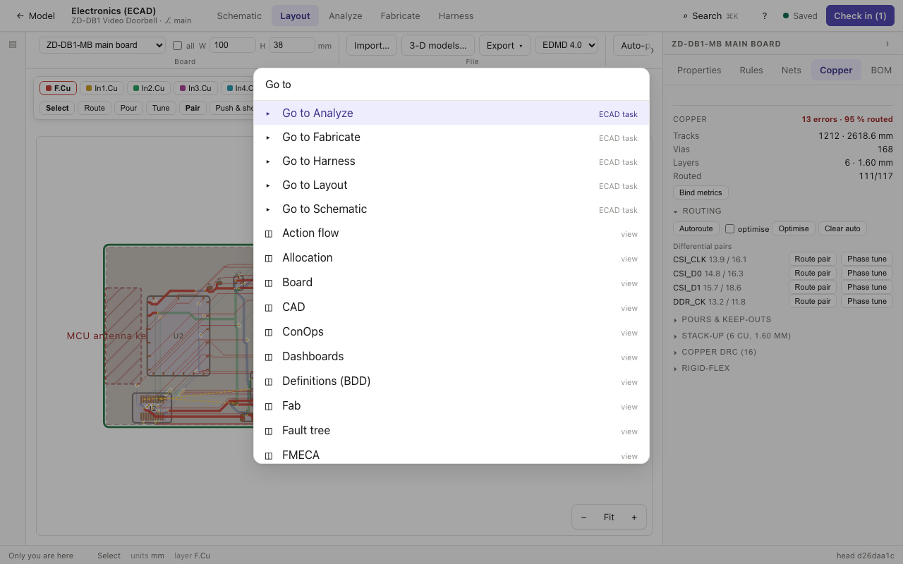
Task: Open the Export dropdown menu
Action: (504, 45)
